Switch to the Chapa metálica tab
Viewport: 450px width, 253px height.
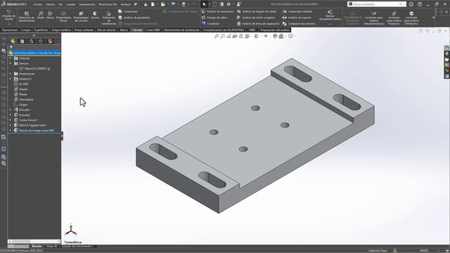tap(61, 30)
